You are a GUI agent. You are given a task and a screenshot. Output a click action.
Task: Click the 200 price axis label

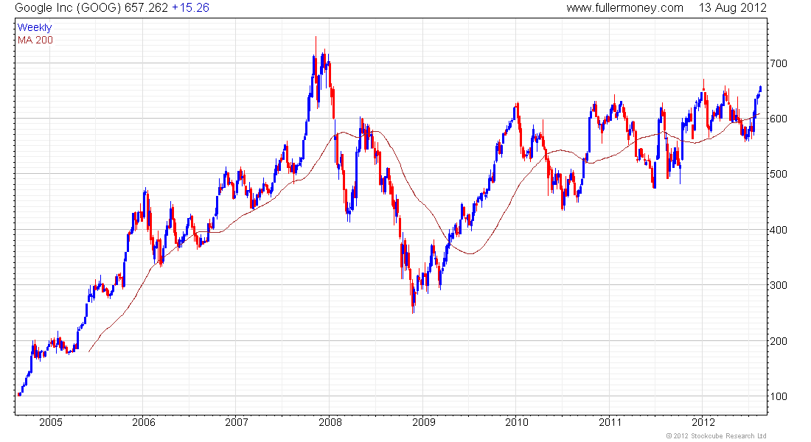pyautogui.click(x=779, y=341)
